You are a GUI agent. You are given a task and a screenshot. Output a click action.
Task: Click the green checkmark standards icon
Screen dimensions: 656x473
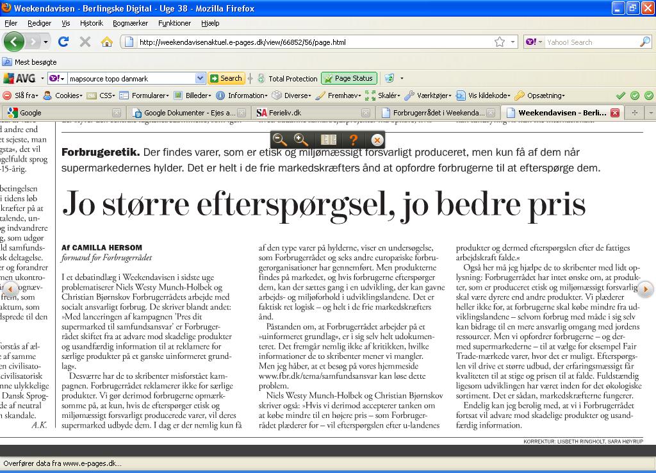pos(621,95)
